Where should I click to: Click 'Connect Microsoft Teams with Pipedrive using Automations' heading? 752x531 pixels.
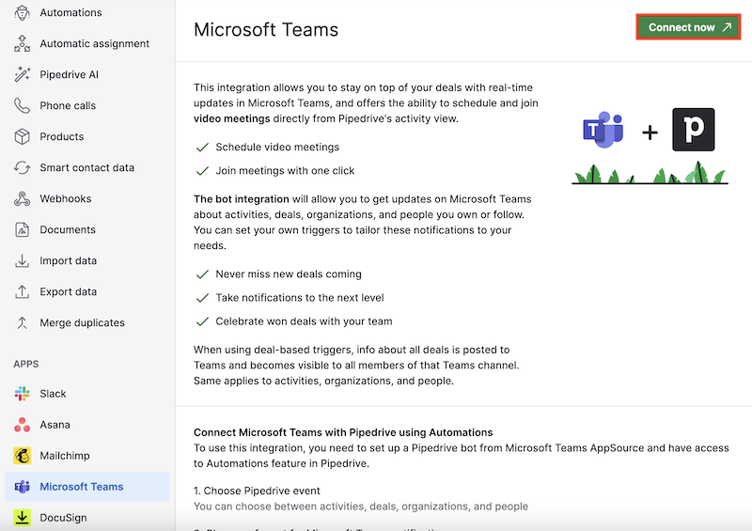pos(343,432)
